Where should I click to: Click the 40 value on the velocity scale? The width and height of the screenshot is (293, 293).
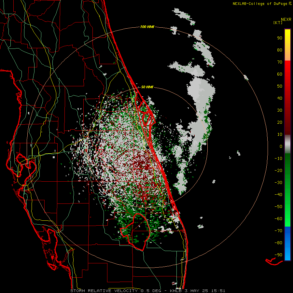point(280,98)
